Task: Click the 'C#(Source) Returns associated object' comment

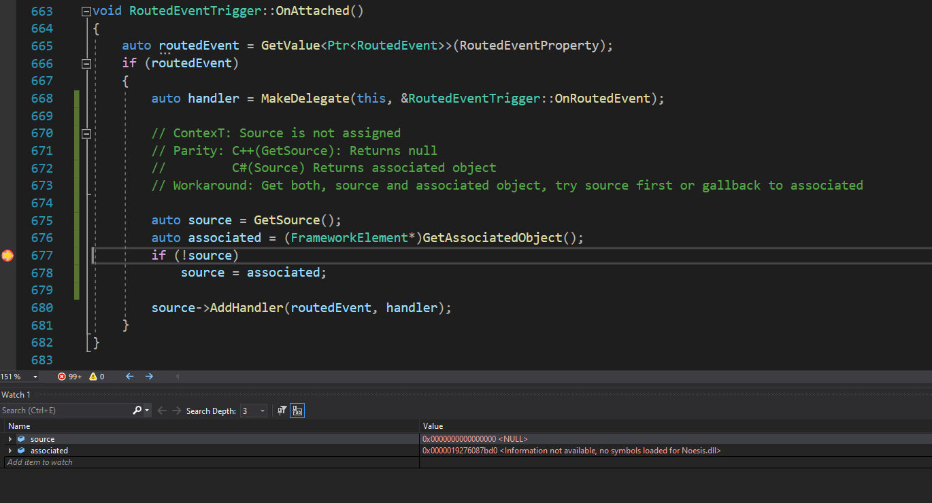Action: click(364, 168)
